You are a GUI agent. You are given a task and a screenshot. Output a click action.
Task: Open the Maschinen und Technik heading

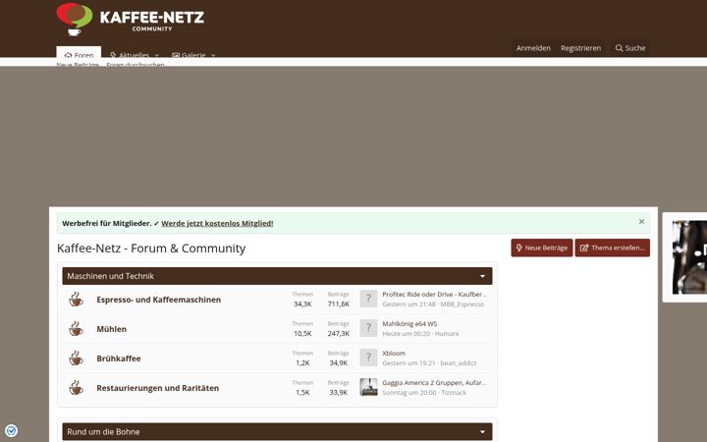pos(110,276)
